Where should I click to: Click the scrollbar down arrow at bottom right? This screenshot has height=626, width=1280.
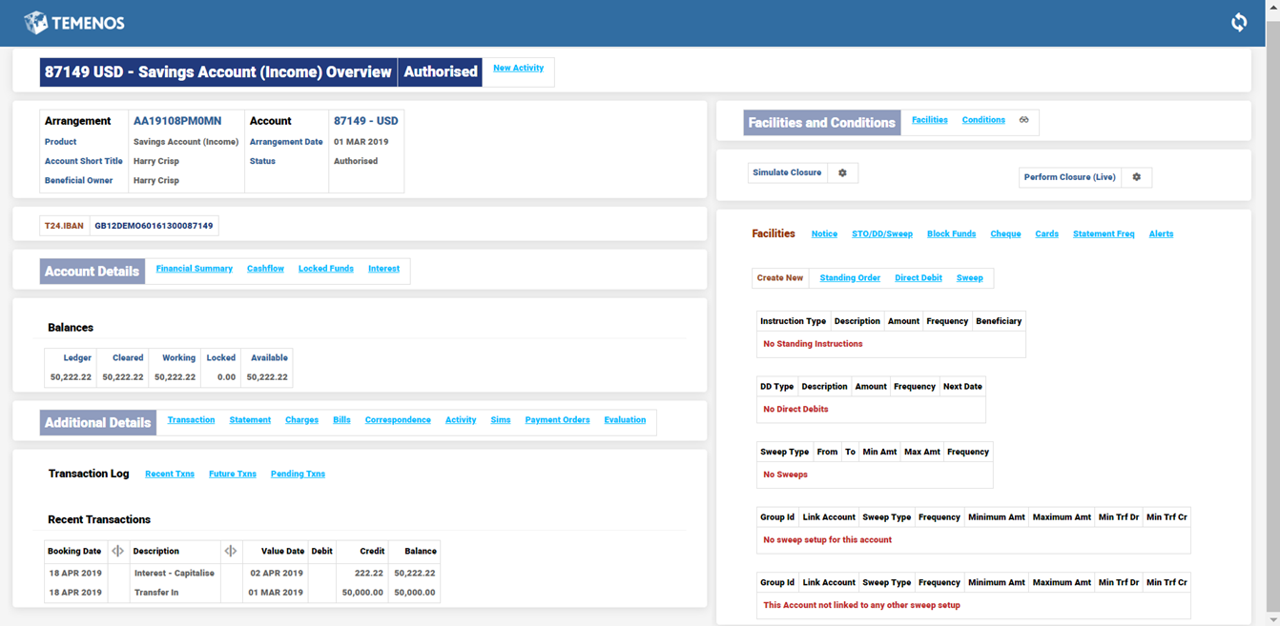click(1272, 619)
